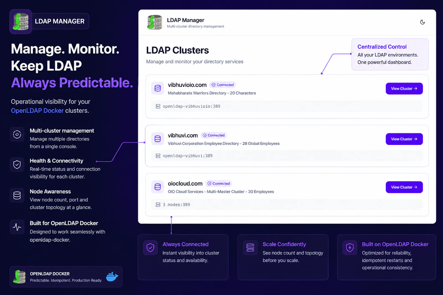The height and width of the screenshot is (295, 443).
Task: Click the LDAP Manager badge logo at top left
Action: 21,22
